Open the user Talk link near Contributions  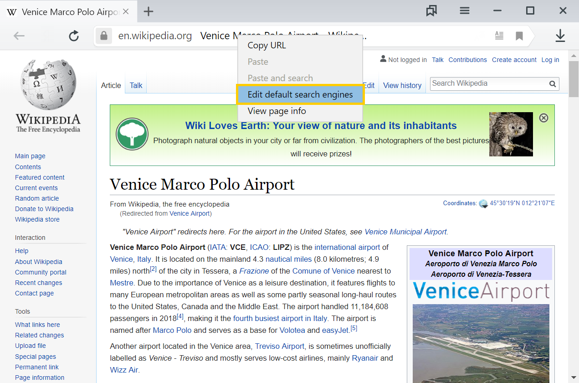pos(438,60)
